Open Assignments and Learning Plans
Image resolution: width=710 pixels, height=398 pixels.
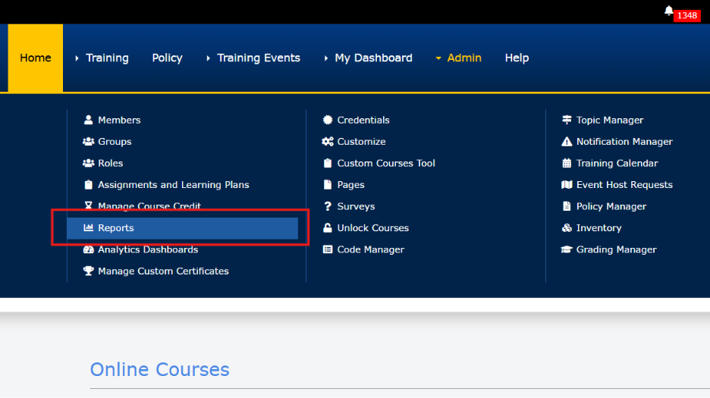pyautogui.click(x=174, y=185)
